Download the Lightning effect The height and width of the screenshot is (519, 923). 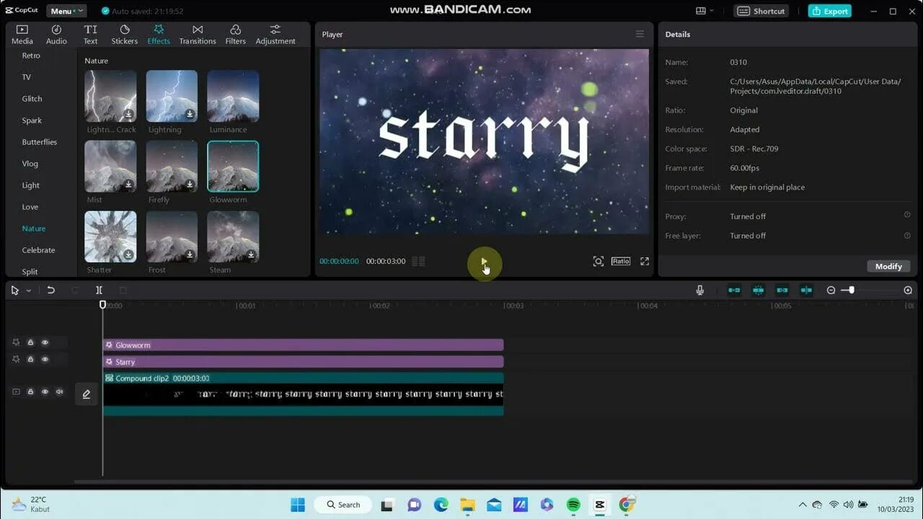190,114
